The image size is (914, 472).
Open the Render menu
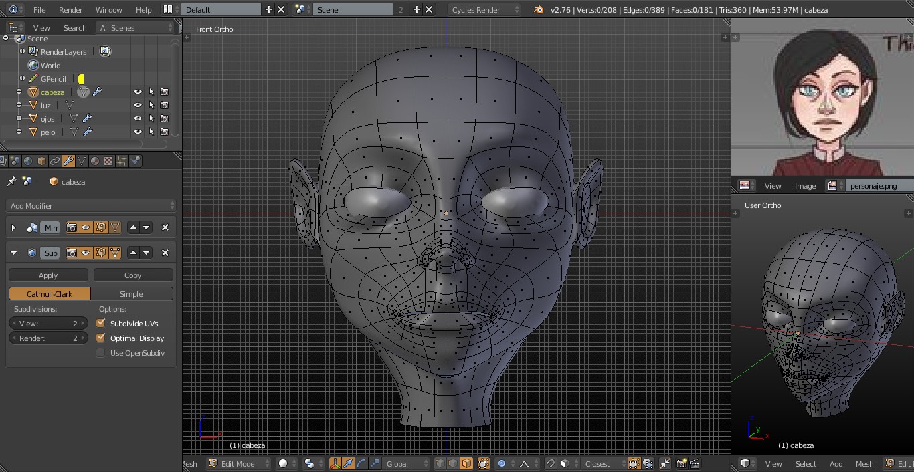(x=70, y=10)
